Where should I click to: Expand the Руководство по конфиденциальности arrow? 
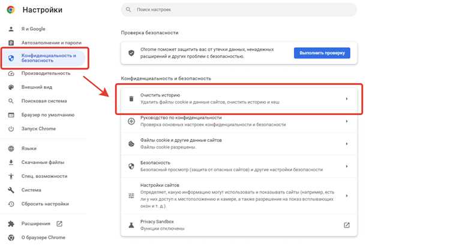coord(347,122)
